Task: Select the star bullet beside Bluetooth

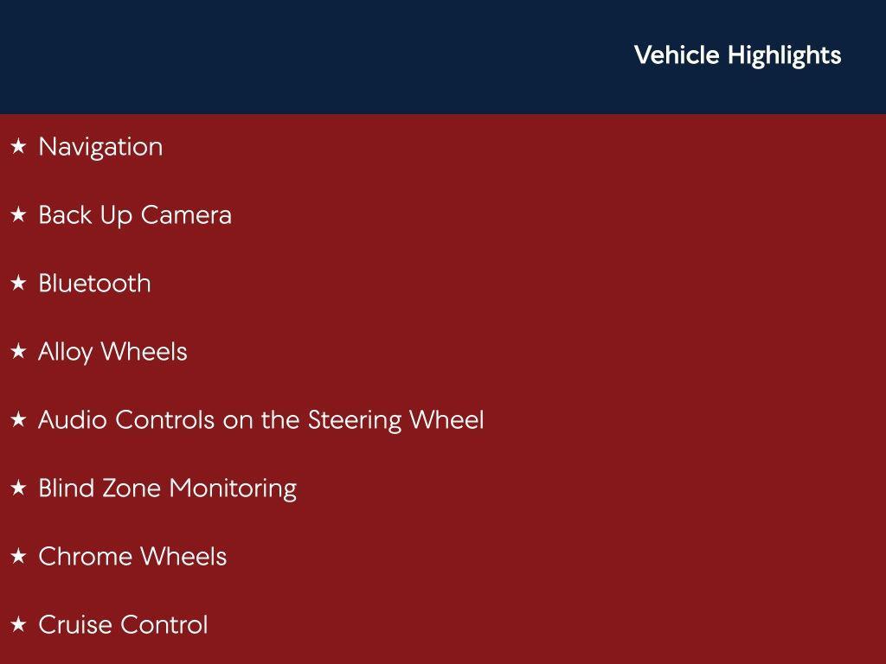Action: click(18, 284)
